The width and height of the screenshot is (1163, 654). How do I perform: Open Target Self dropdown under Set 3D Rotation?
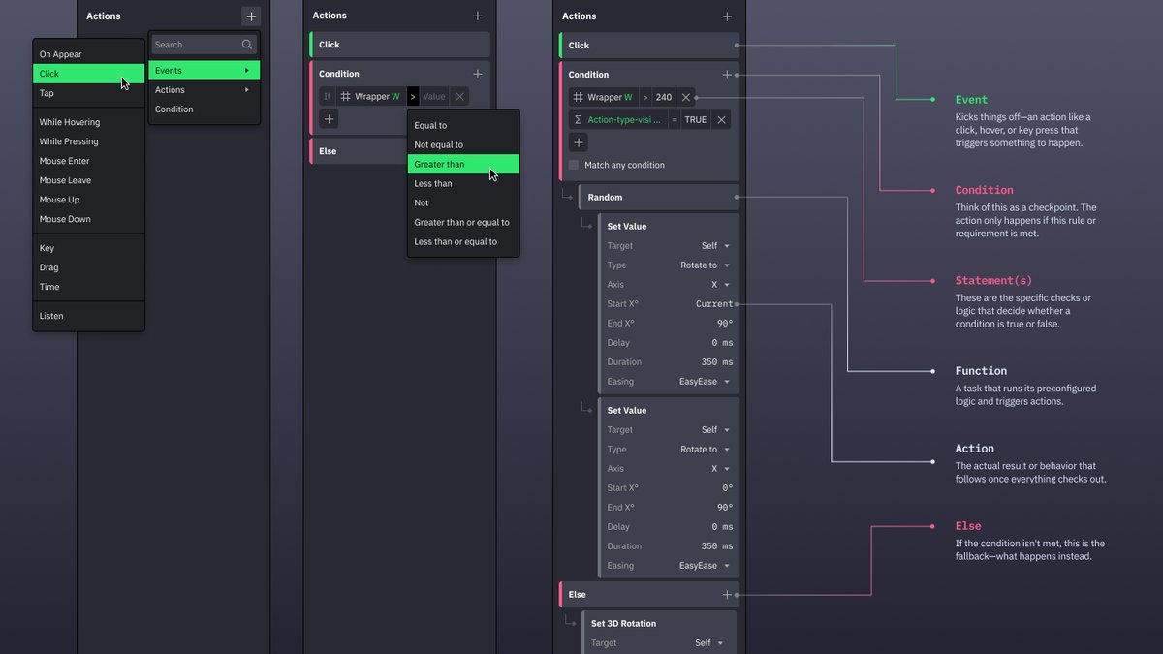[708, 643]
